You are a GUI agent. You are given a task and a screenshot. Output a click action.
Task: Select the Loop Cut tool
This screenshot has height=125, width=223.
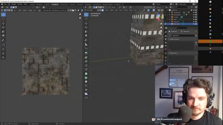pos(86,66)
